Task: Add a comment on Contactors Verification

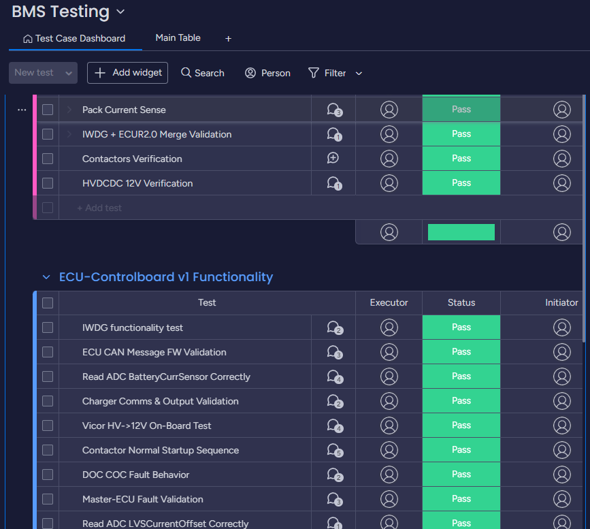Action: tap(333, 159)
